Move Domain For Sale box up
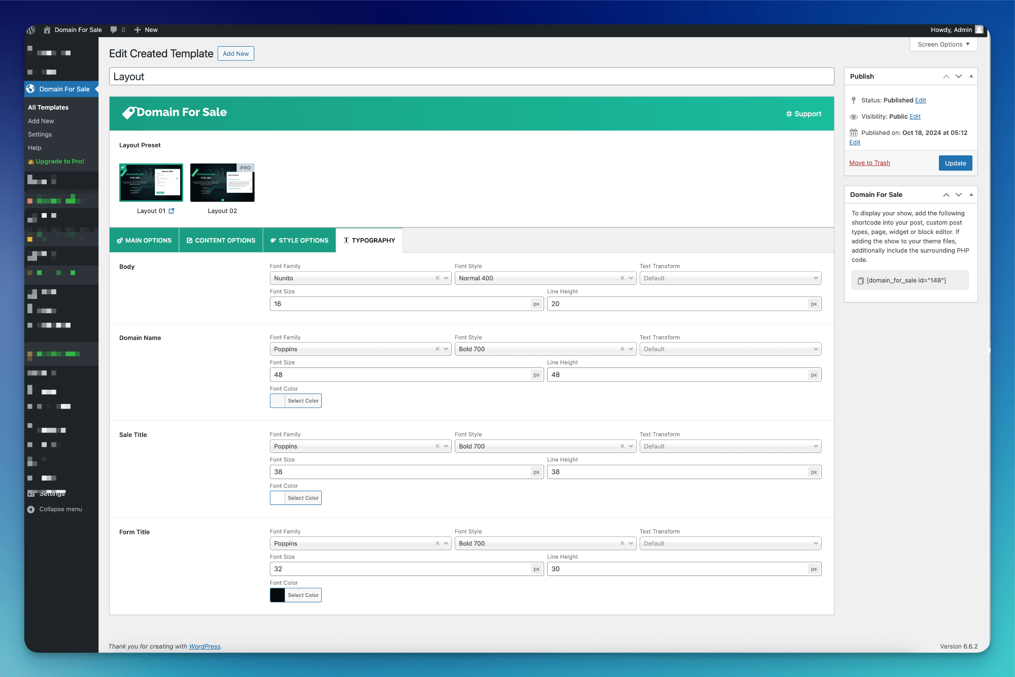 (x=946, y=195)
